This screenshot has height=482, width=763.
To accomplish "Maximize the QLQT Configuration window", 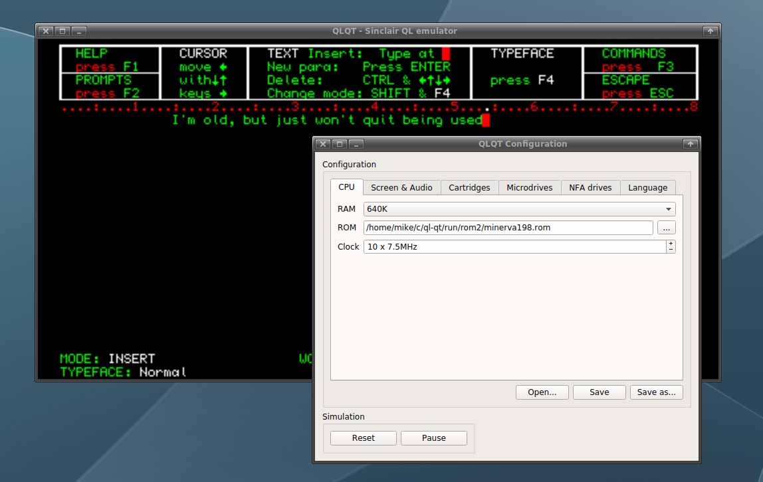I will 340,144.
